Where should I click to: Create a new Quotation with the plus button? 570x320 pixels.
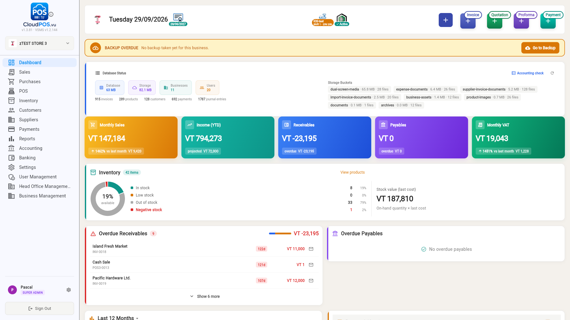495,21
